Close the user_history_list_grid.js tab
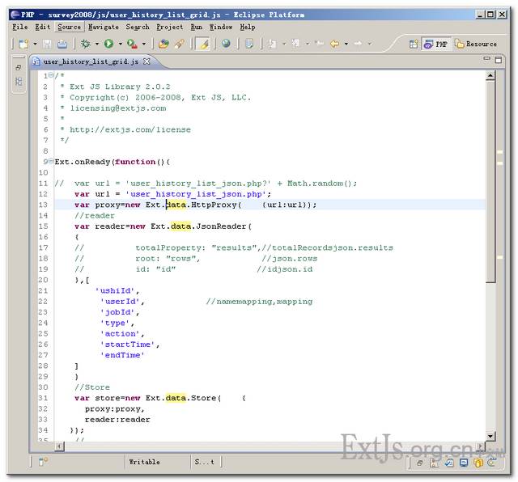The image size is (518, 482). [x=146, y=61]
